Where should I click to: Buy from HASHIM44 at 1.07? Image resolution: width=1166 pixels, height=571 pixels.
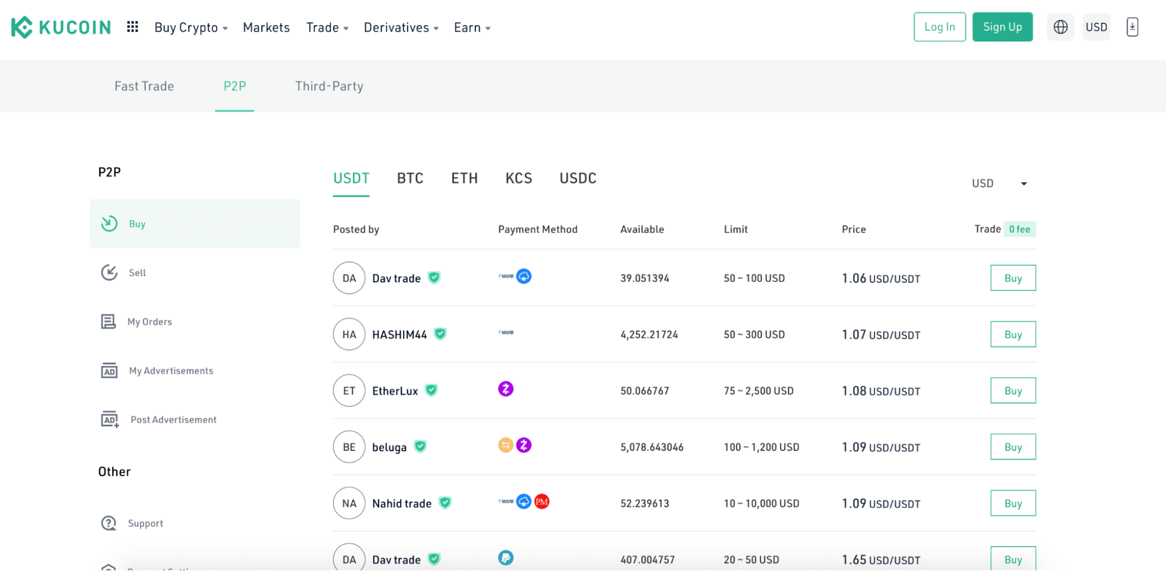pos(1013,334)
